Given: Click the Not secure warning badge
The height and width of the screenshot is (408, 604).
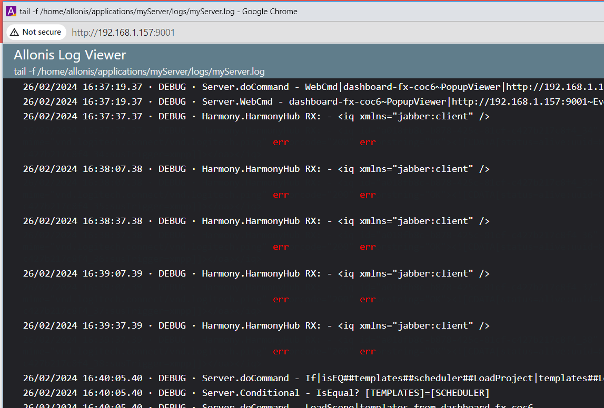Looking at the screenshot, I should point(36,32).
